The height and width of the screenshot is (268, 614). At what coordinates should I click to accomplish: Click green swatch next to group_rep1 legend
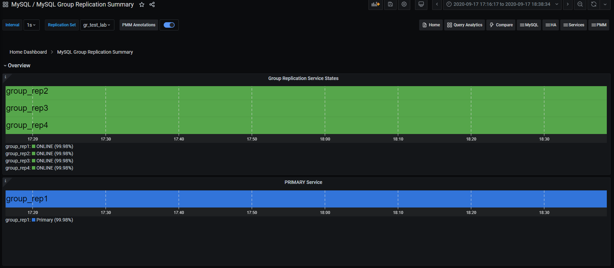[x=34, y=146]
